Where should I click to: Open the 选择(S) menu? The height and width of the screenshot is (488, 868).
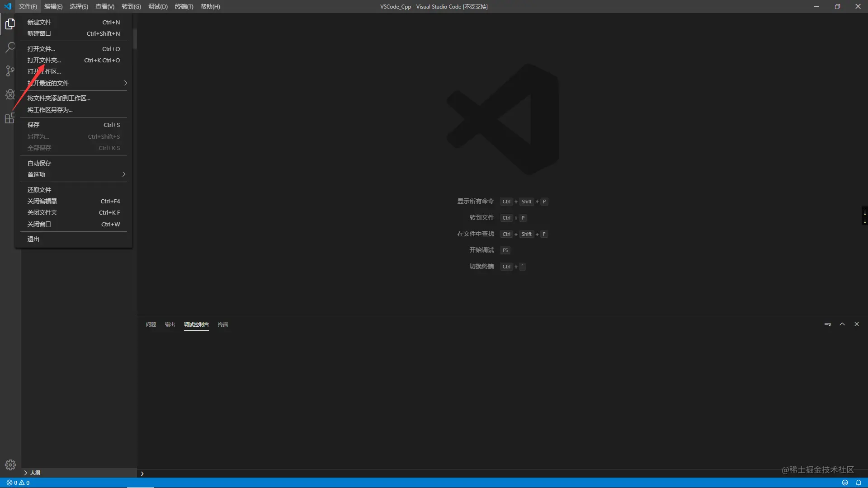coord(79,6)
